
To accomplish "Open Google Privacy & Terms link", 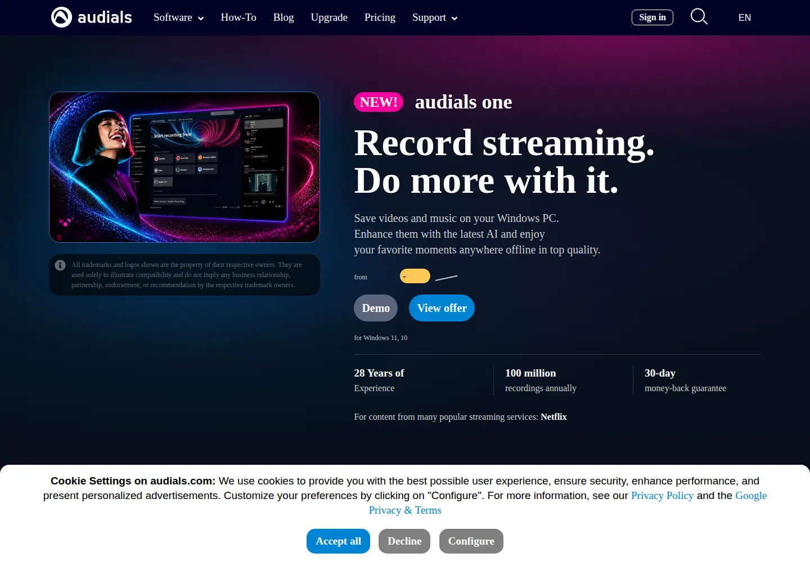I will coord(405,510).
